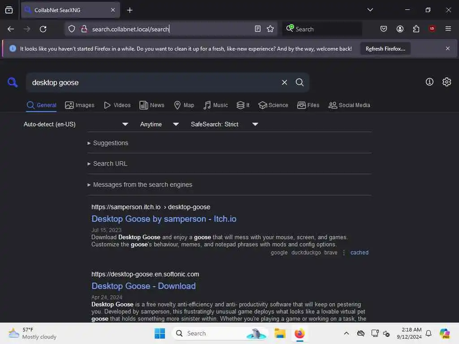This screenshot has height=344, width=459.
Task: Switch to the Science tab
Action: 273,105
